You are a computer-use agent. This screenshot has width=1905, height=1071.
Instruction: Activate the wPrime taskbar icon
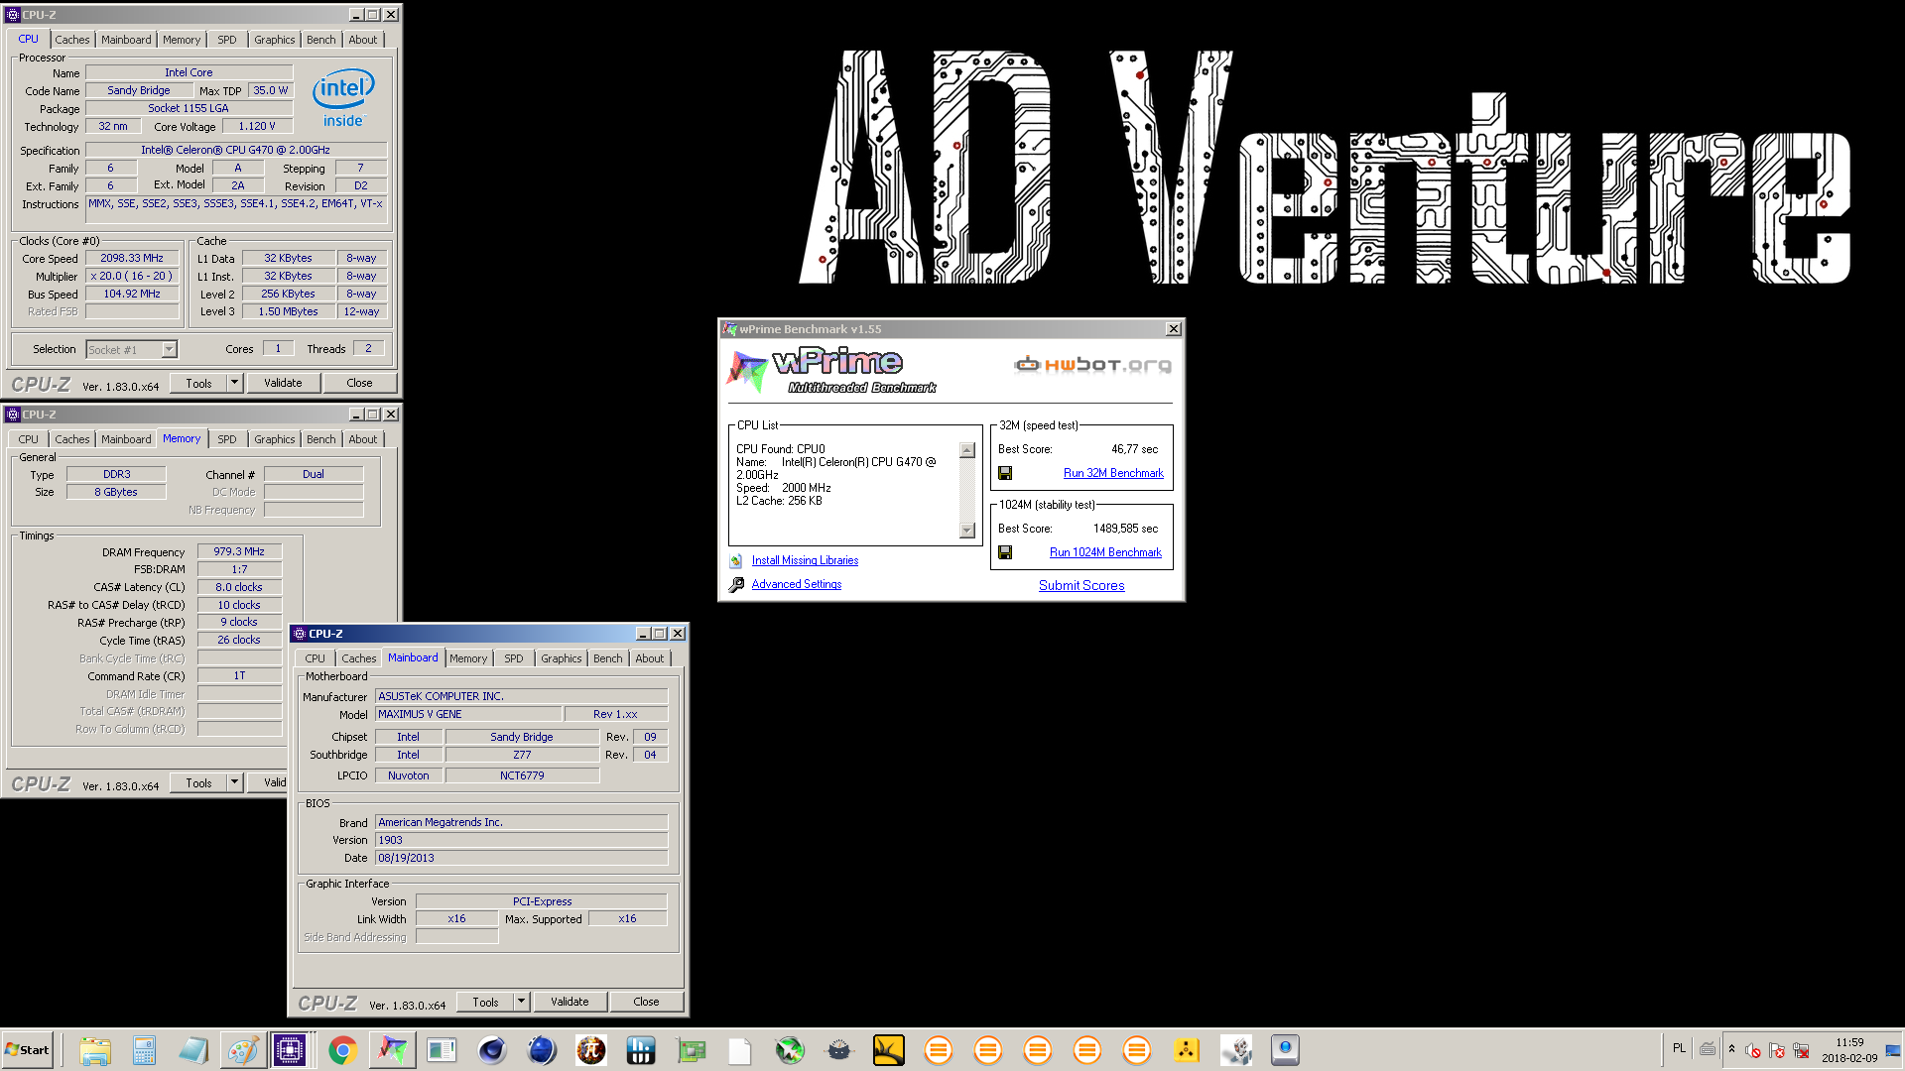pyautogui.click(x=392, y=1050)
